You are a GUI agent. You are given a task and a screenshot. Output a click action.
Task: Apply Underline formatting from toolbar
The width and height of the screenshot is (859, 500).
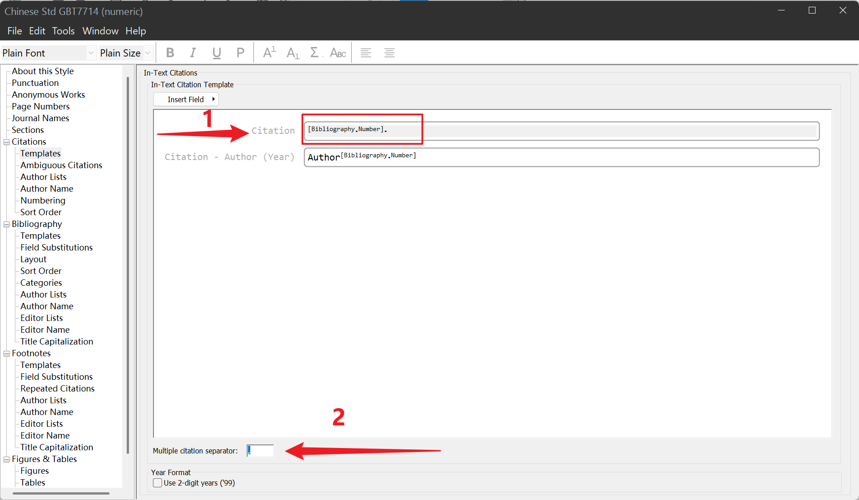tap(217, 53)
